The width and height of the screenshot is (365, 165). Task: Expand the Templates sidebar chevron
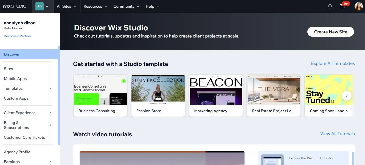[x=50, y=88]
